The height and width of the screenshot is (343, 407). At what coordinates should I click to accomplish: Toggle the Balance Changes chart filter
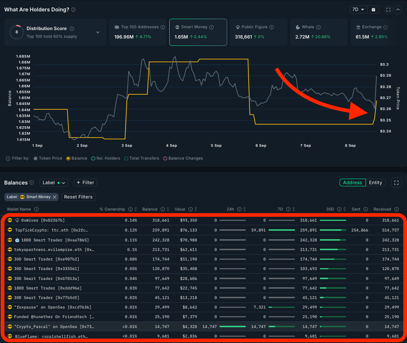pos(183,158)
